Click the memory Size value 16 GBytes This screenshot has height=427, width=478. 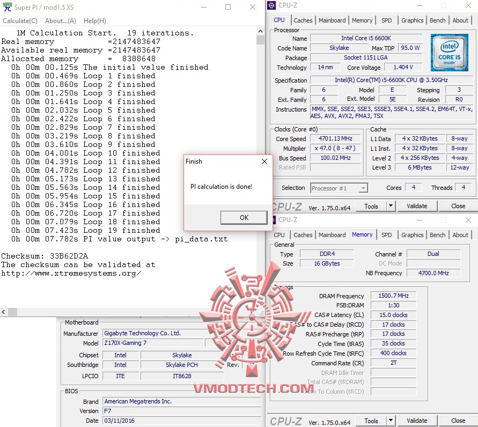[327, 263]
